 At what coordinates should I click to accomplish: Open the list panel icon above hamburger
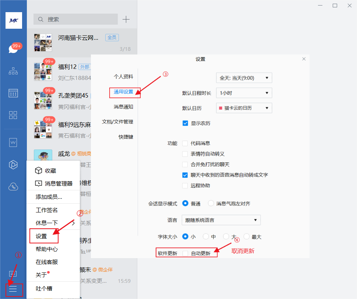13,274
